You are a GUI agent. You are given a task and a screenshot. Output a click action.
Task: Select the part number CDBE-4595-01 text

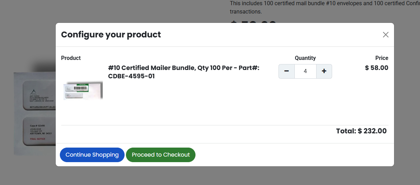(131, 76)
